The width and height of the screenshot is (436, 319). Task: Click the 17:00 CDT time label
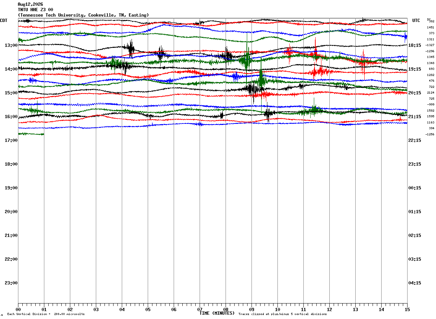11,140
